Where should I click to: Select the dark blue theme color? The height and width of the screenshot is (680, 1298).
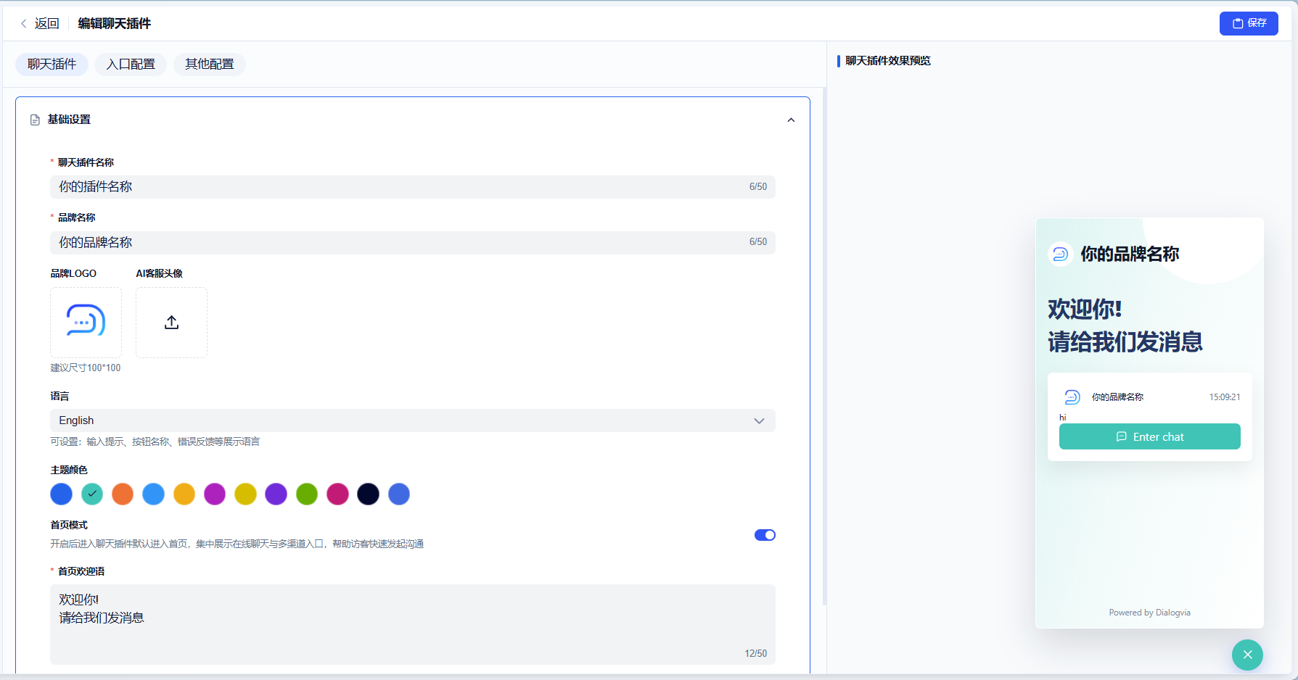pos(62,494)
